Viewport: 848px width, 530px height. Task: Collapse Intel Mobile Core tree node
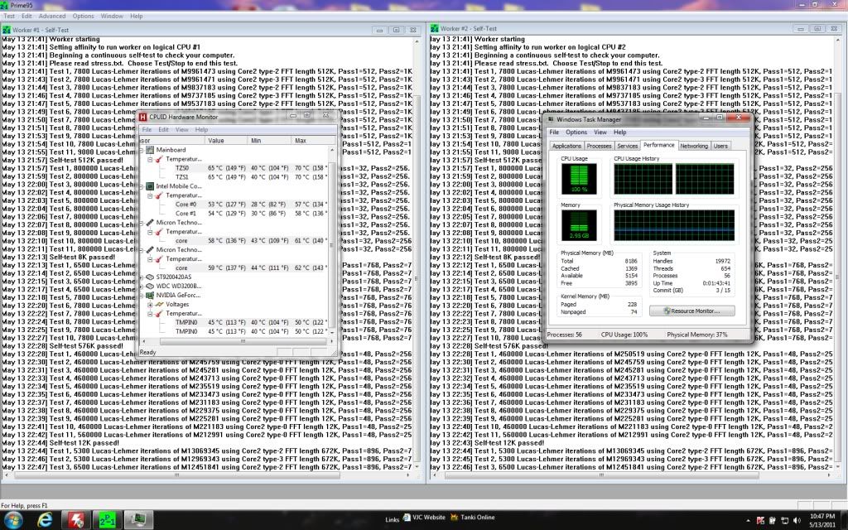[141, 186]
